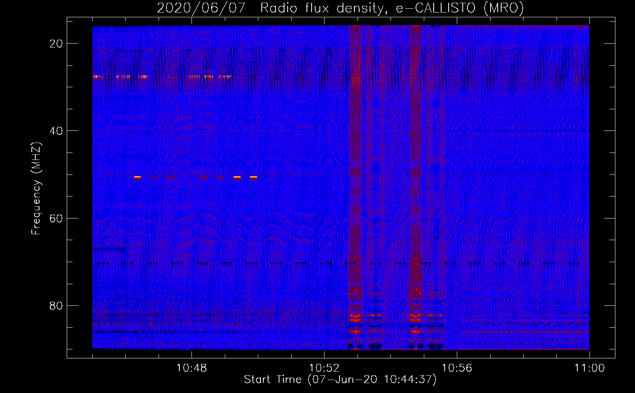Click the 'Frequency (MHZ)' axis label
The height and width of the screenshot is (393, 635).
point(36,189)
